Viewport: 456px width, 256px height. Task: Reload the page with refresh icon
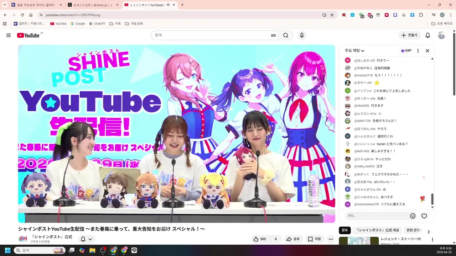(x=22, y=15)
